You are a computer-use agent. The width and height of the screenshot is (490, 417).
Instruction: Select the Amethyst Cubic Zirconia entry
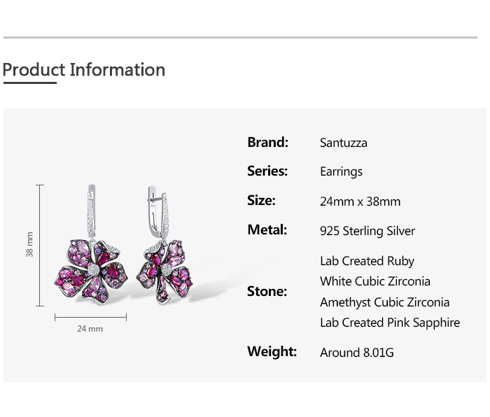[384, 302]
